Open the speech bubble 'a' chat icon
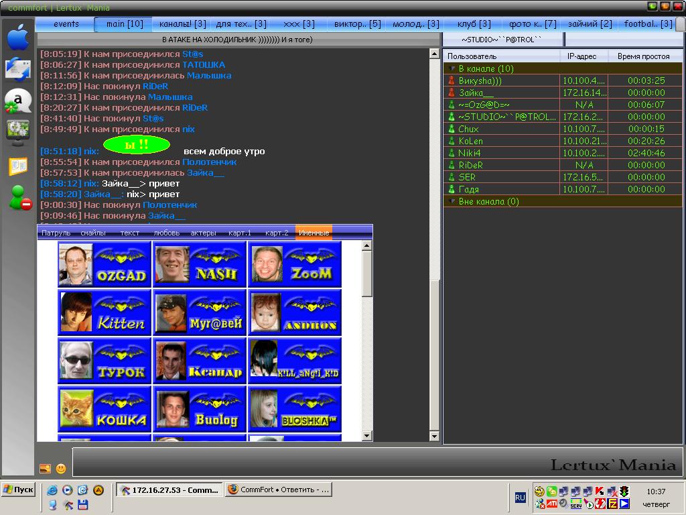 18,101
